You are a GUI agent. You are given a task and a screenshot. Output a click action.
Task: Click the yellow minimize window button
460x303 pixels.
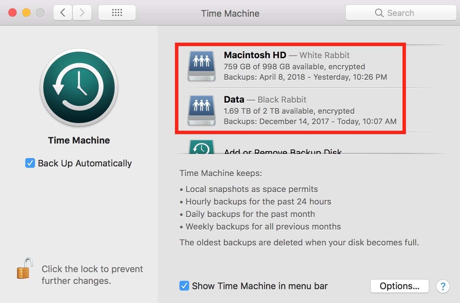click(26, 13)
